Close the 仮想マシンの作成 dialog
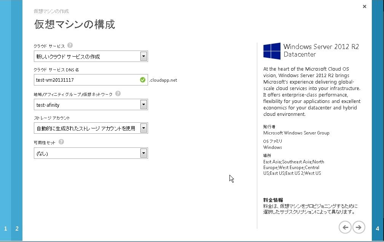The height and width of the screenshot is (242, 384). (365, 6)
